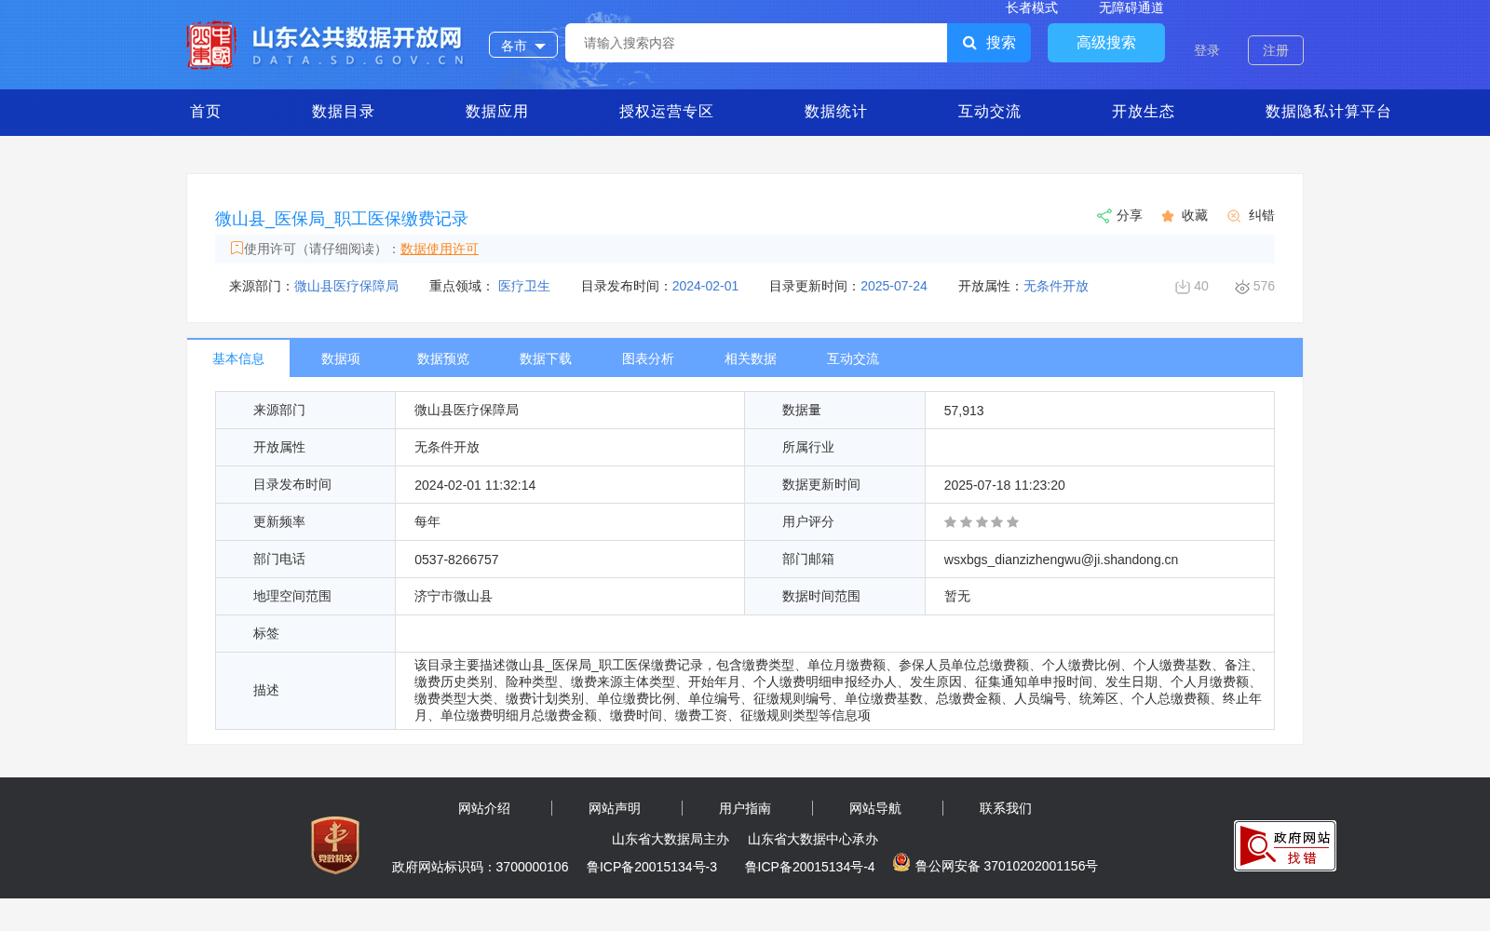Rate with the first star in 用户评分
The image size is (1490, 931).
point(950,522)
